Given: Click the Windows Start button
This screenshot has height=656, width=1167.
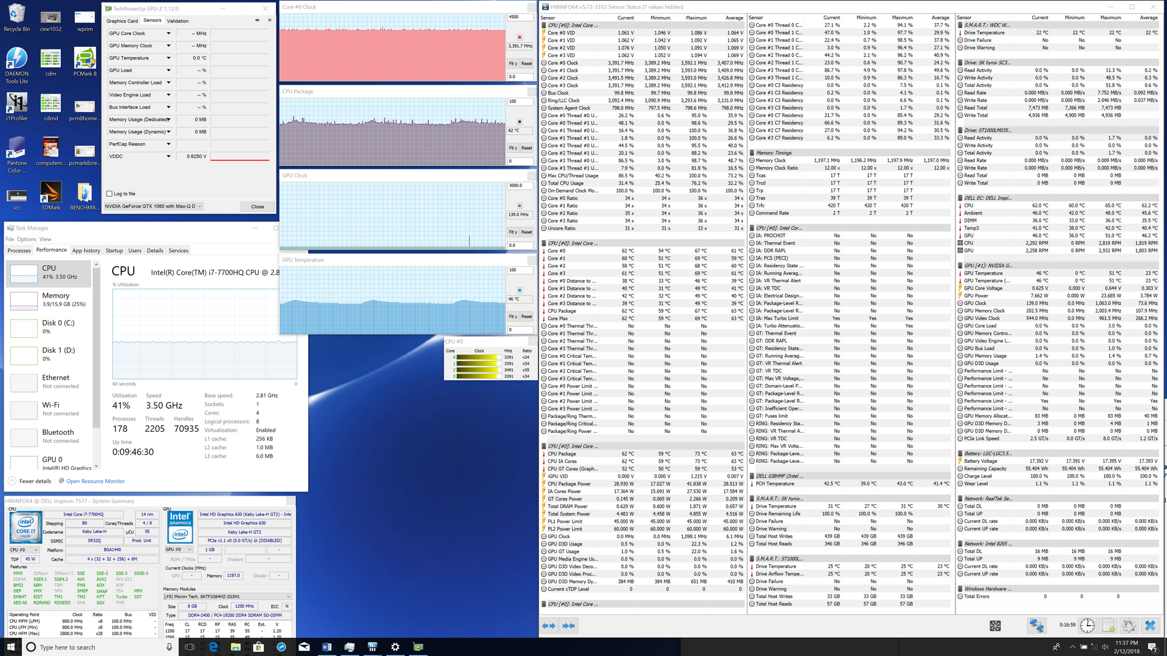Looking at the screenshot, I should 10,647.
